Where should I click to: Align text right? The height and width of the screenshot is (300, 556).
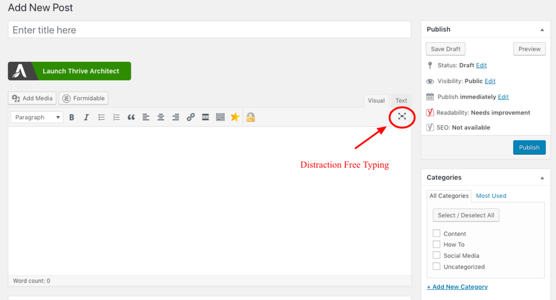(x=175, y=117)
